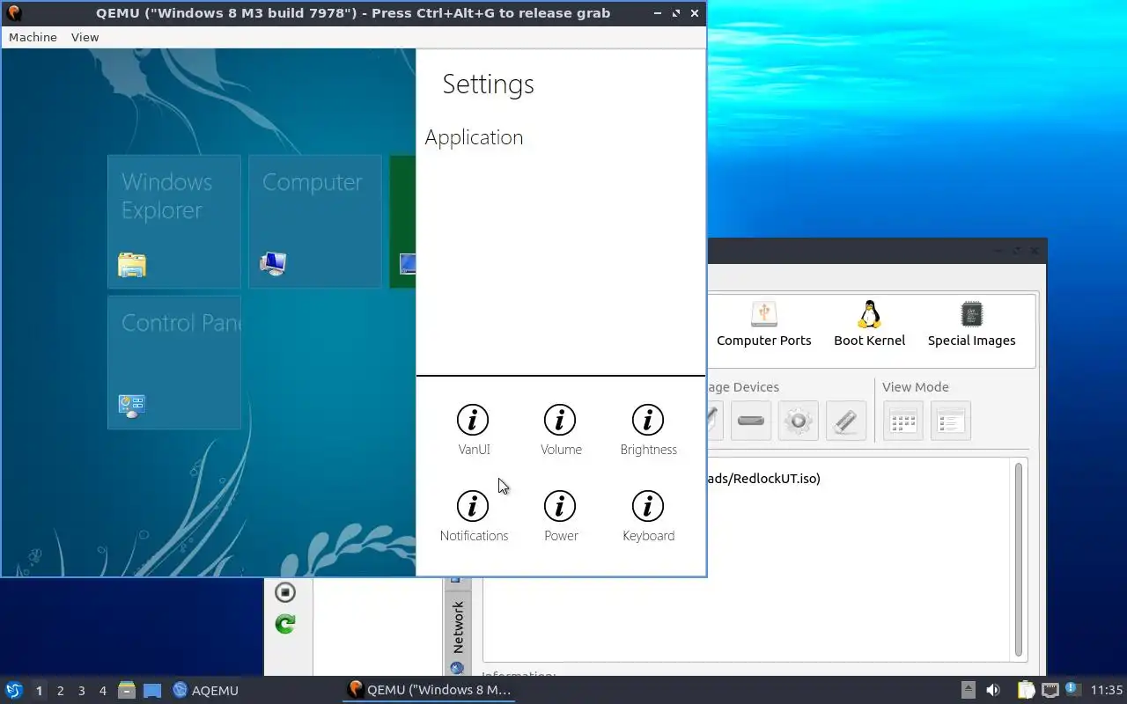This screenshot has width=1127, height=704.
Task: Switch to workspace 2
Action: [60, 690]
